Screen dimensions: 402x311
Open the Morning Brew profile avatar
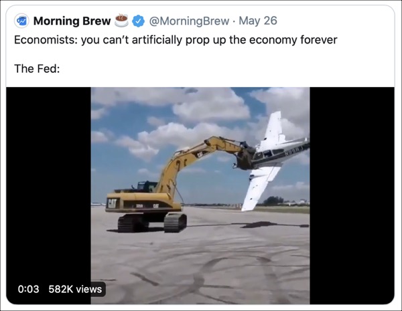pyautogui.click(x=21, y=21)
